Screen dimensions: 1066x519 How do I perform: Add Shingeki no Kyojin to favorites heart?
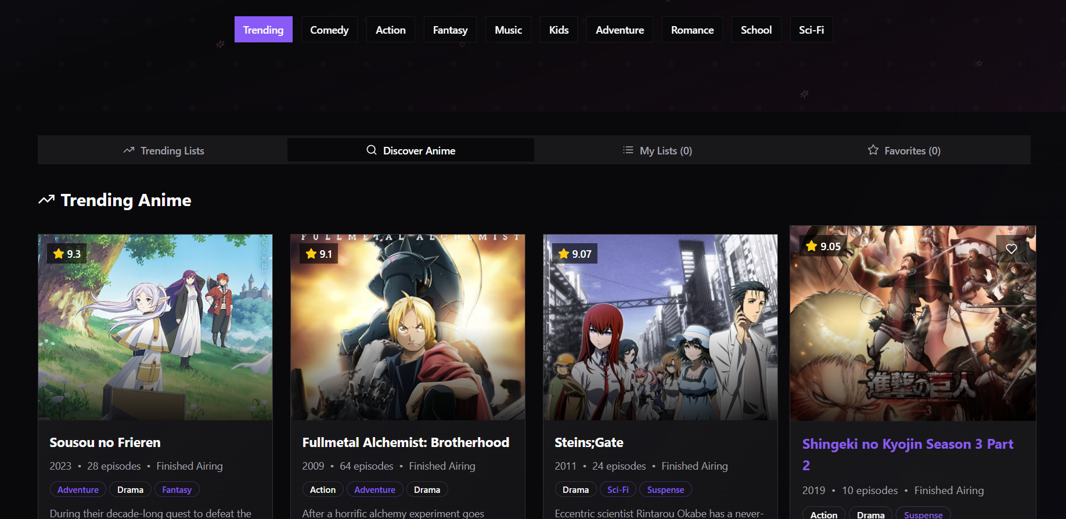tap(1011, 248)
